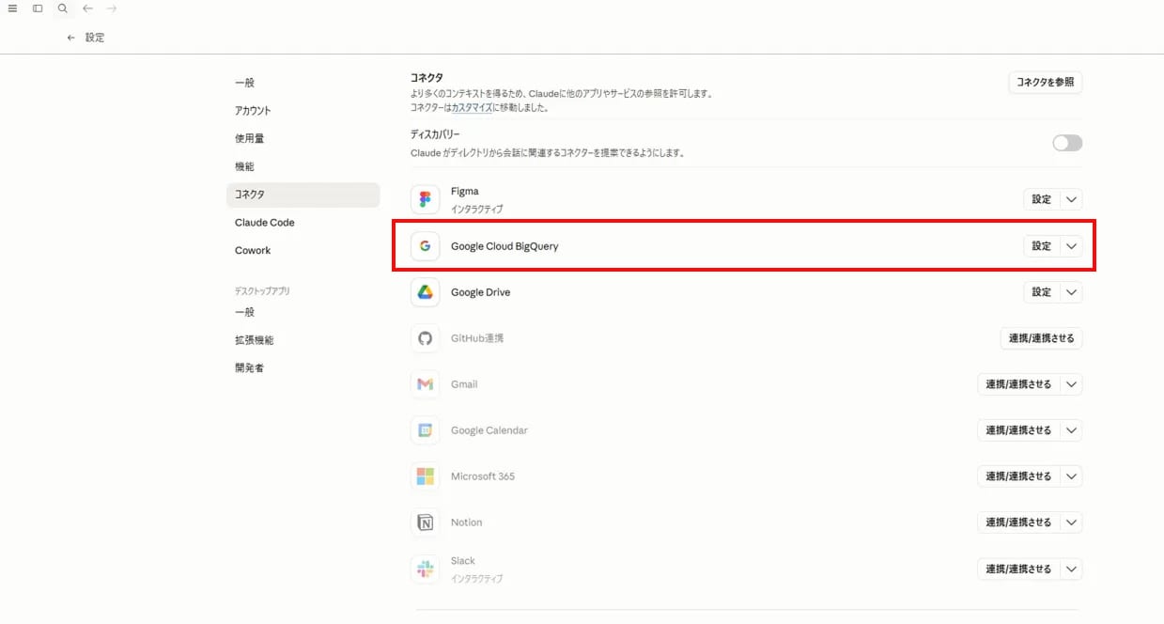Click 設定 button for Figma
Image resolution: width=1164 pixels, height=624 pixels.
pyautogui.click(x=1042, y=199)
